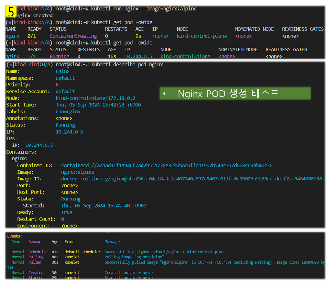Click the 'Started container nginx' message
This screenshot has width=327, height=281.
129,278
